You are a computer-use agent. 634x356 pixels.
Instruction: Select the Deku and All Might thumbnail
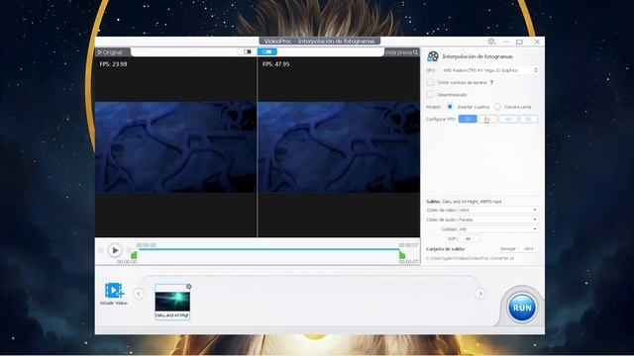click(x=172, y=301)
